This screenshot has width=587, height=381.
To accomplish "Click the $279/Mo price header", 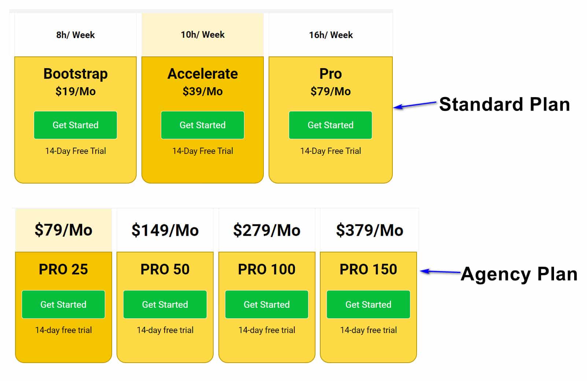I will 266,230.
